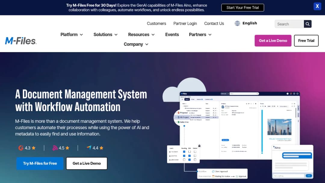This screenshot has width=325, height=183.
Task: Expand the Partners dropdown menu
Action: [200, 35]
